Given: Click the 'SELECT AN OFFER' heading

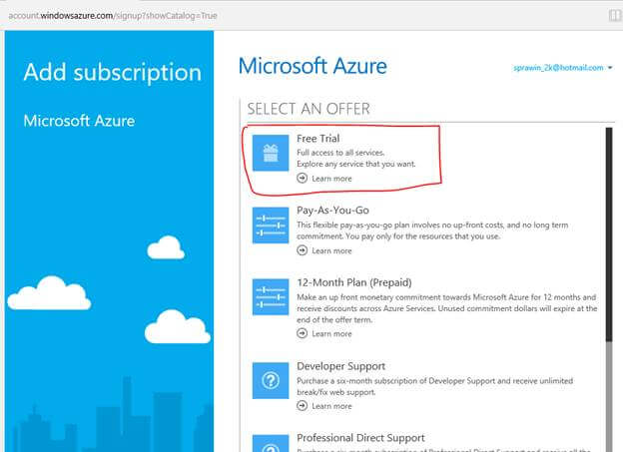Looking at the screenshot, I should coord(309,109).
